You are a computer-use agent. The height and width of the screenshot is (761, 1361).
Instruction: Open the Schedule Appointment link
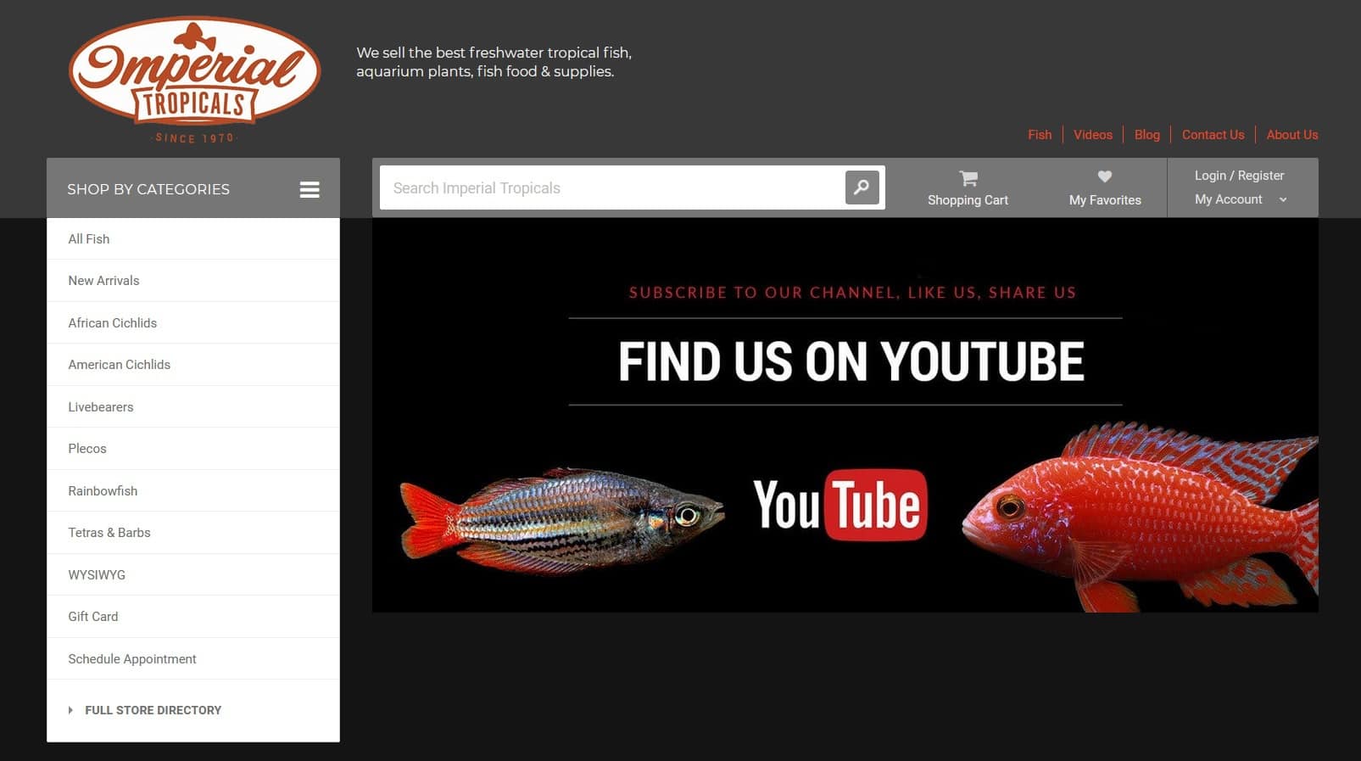point(131,659)
